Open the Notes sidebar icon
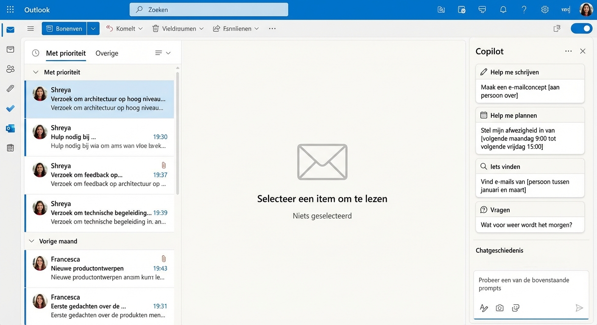The width and height of the screenshot is (597, 325). [x=10, y=147]
